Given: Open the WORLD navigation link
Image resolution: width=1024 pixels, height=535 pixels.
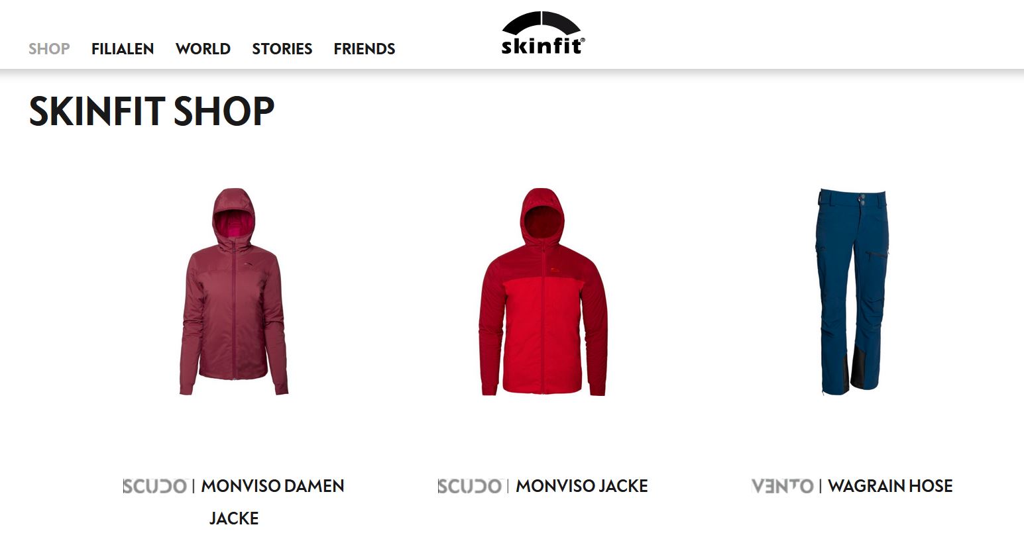Looking at the screenshot, I should (203, 49).
